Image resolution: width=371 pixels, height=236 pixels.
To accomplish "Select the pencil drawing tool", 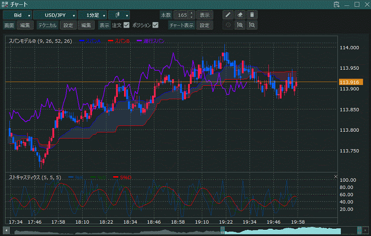I will coord(229,15).
